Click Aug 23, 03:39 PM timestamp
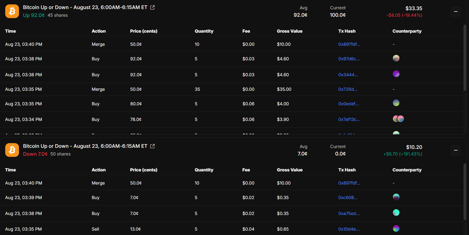 point(24,197)
